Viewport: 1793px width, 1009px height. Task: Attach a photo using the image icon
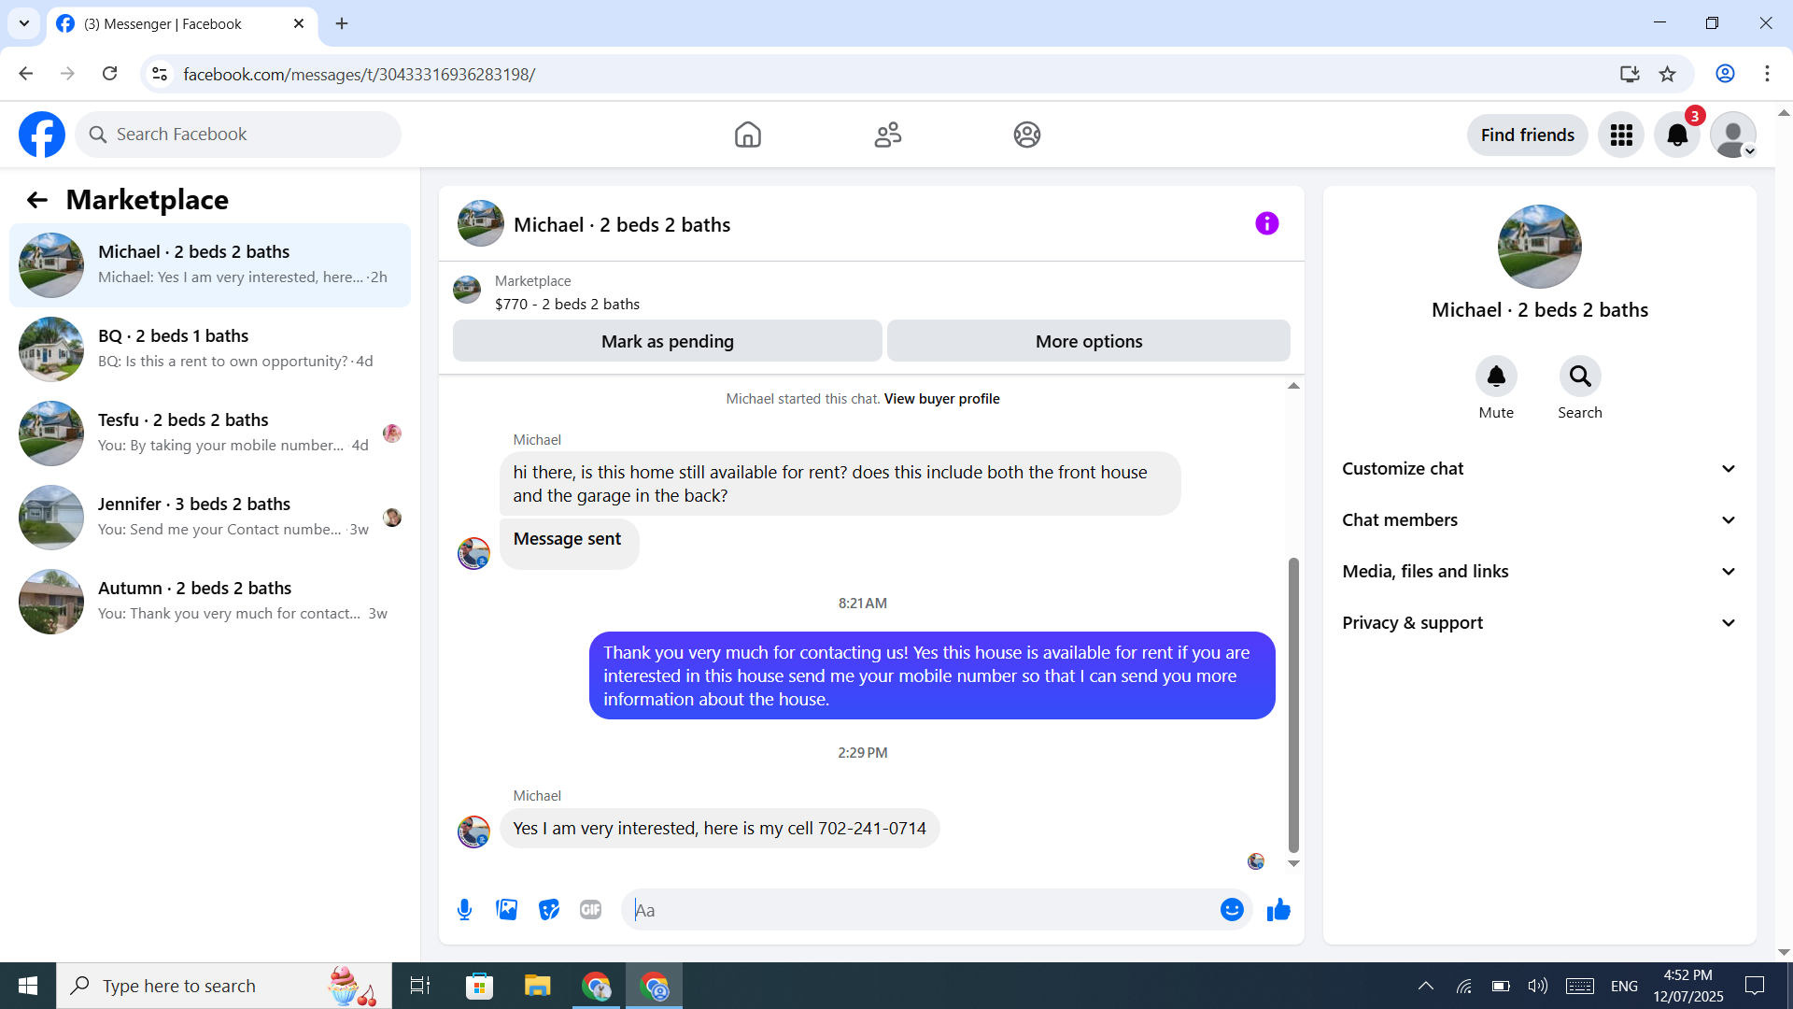tap(506, 909)
